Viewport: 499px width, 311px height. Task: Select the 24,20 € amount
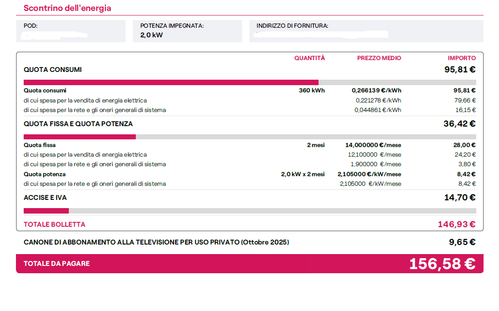pyautogui.click(x=465, y=154)
